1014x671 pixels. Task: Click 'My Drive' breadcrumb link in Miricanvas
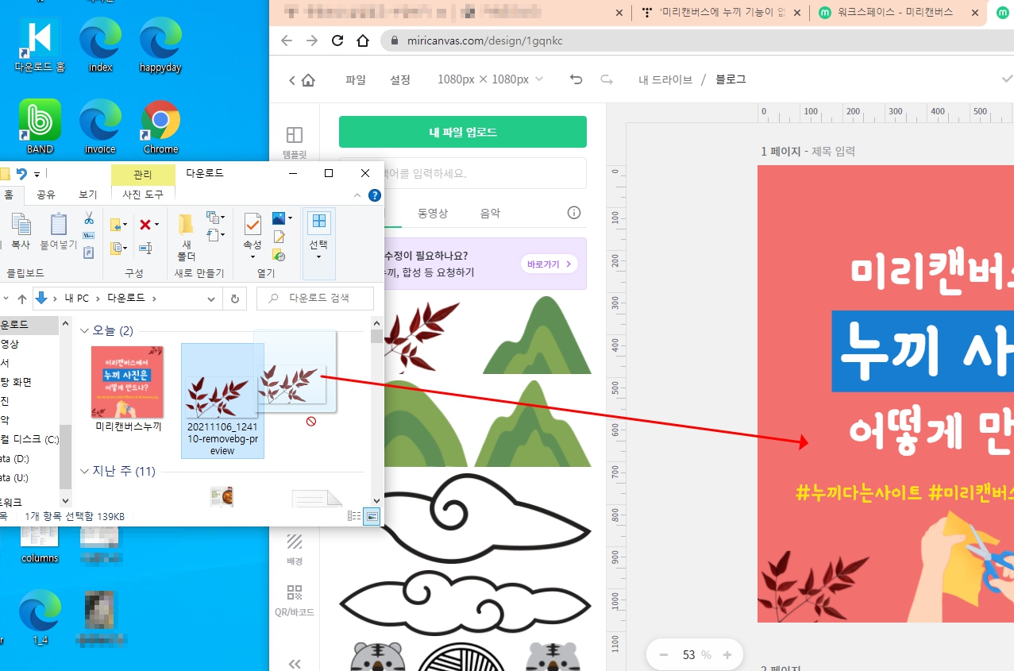[665, 79]
